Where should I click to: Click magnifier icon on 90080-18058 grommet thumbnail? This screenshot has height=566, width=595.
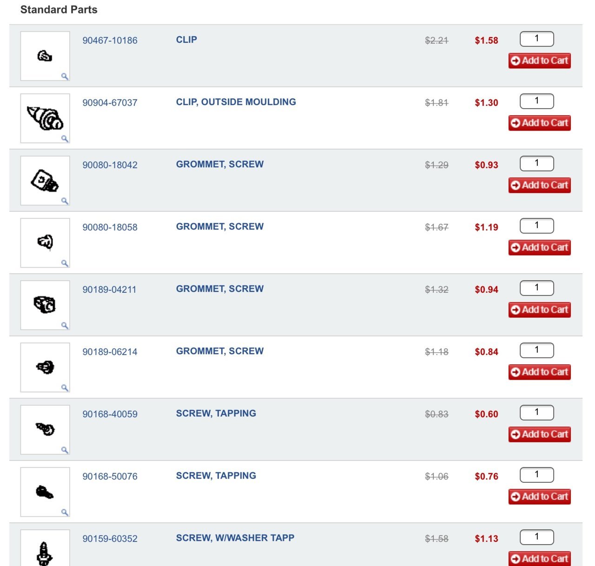65,263
